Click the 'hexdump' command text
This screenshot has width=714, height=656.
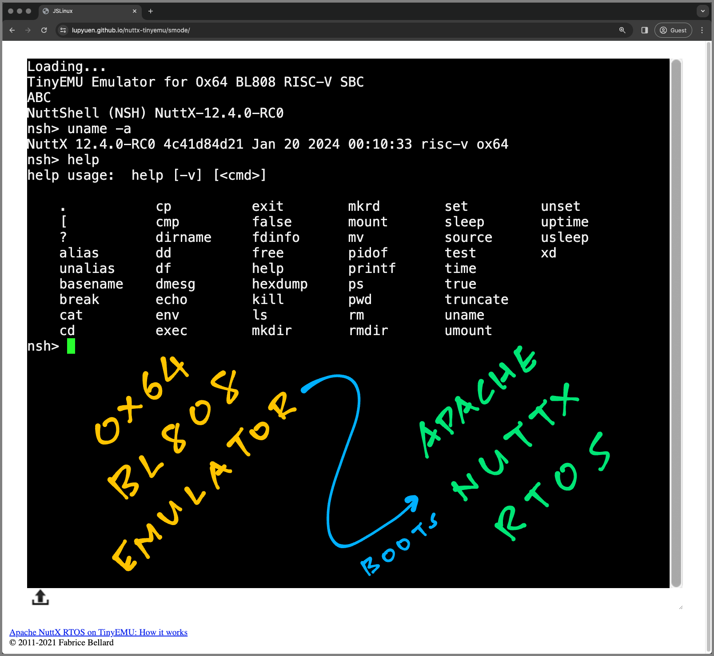280,284
